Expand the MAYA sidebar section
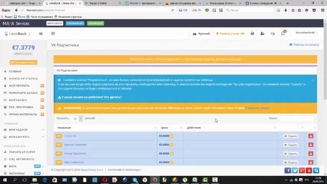Image resolution: width=327 pixels, height=184 pixels. pos(24,166)
